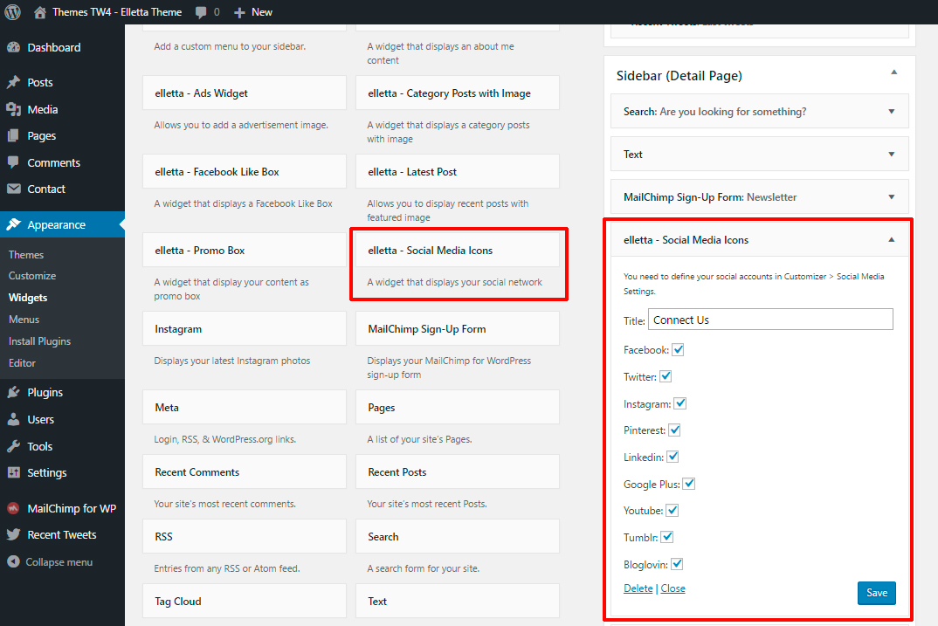
Task: Select the available Text widget
Action: tap(458, 601)
